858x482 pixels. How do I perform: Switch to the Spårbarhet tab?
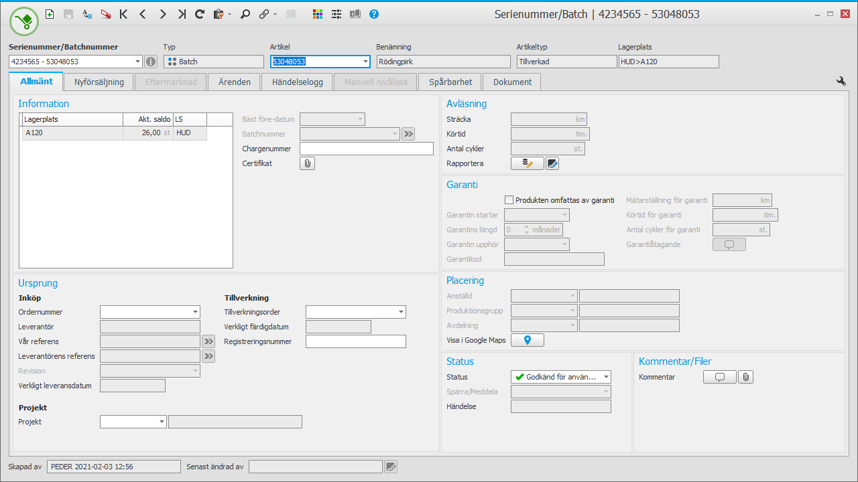click(450, 82)
